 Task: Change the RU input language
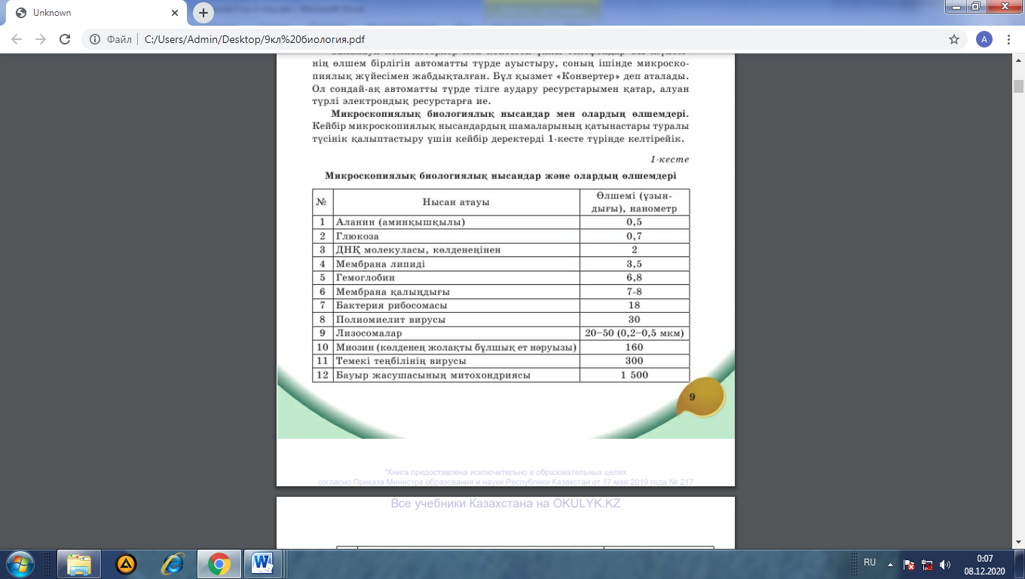click(x=870, y=562)
